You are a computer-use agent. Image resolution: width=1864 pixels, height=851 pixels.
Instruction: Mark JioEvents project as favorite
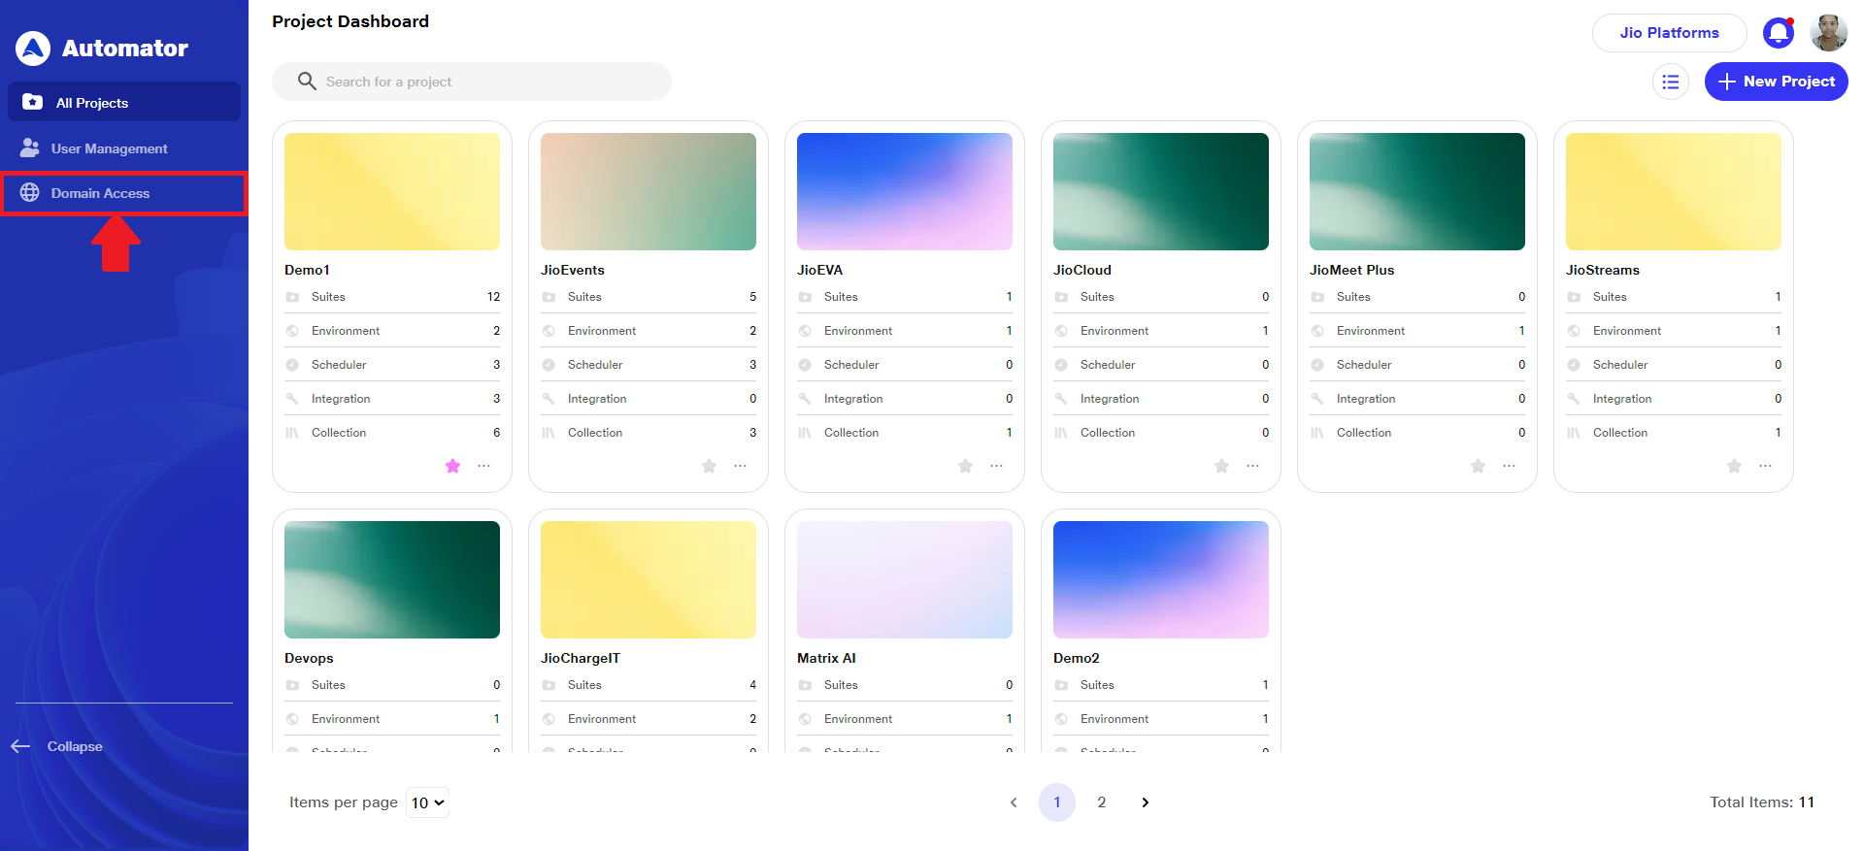[x=709, y=467]
